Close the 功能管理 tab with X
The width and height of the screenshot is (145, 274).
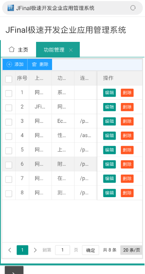click(x=71, y=50)
